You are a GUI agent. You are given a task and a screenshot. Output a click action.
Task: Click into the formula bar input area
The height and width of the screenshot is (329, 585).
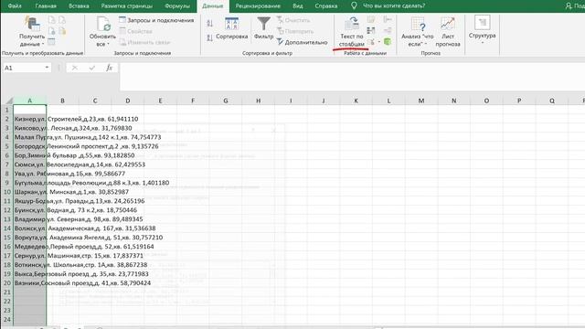point(352,77)
